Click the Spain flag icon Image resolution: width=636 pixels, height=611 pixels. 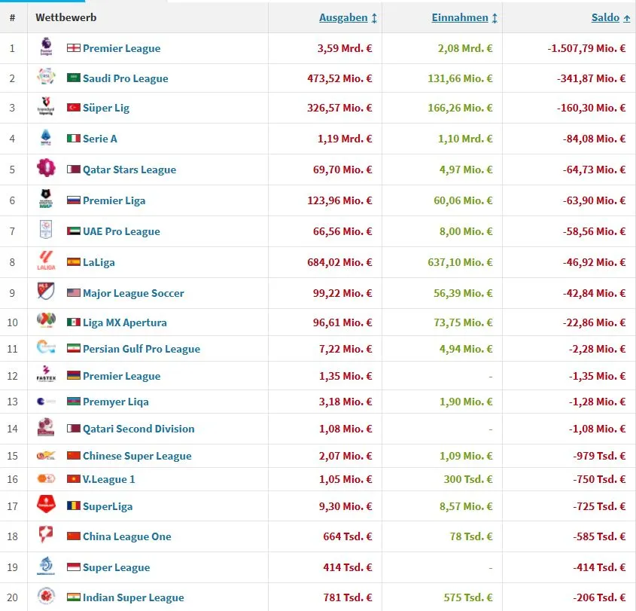tap(74, 262)
